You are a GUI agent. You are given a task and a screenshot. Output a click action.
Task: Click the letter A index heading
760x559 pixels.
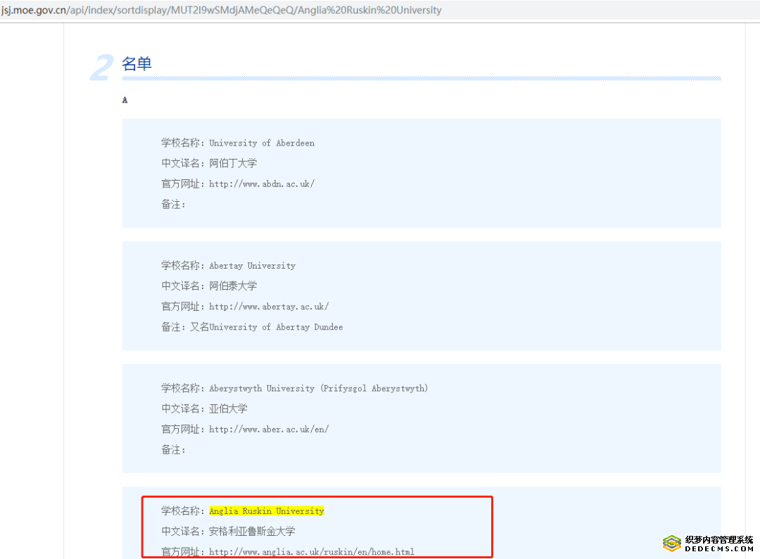pyautogui.click(x=125, y=101)
